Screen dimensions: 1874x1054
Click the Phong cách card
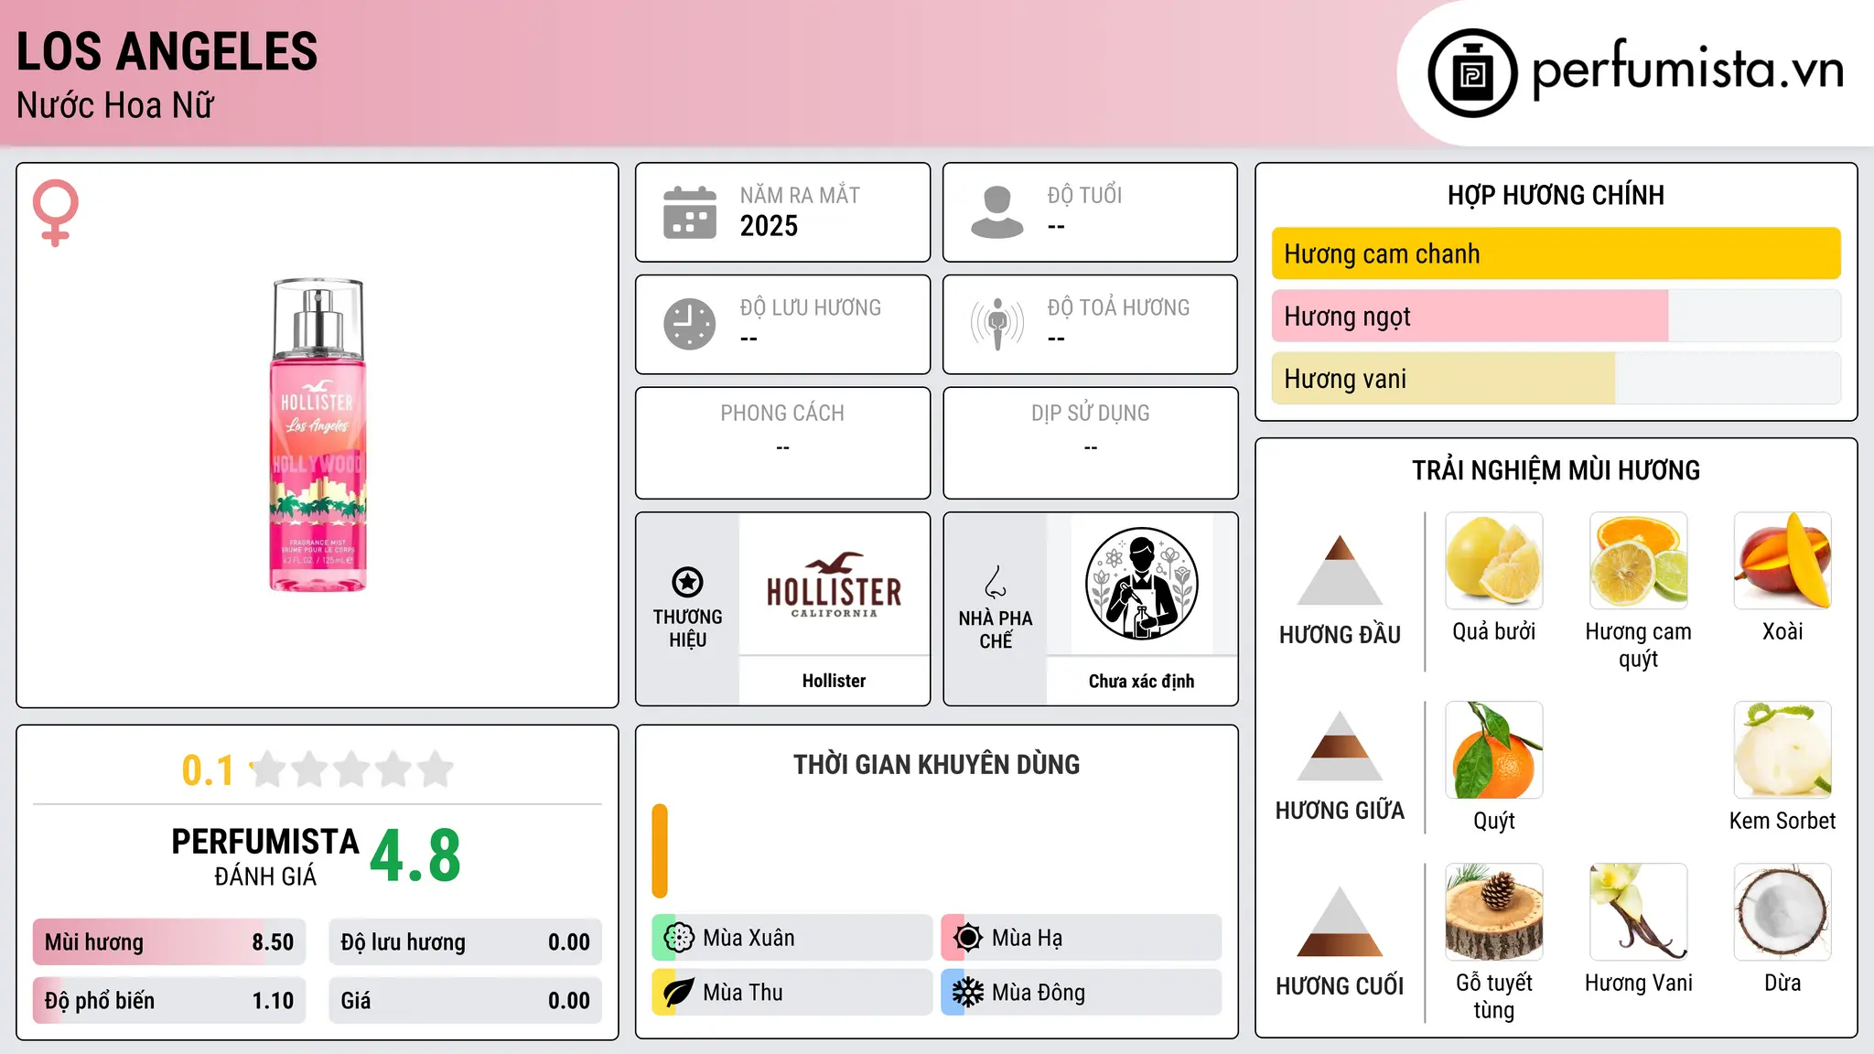coord(783,443)
